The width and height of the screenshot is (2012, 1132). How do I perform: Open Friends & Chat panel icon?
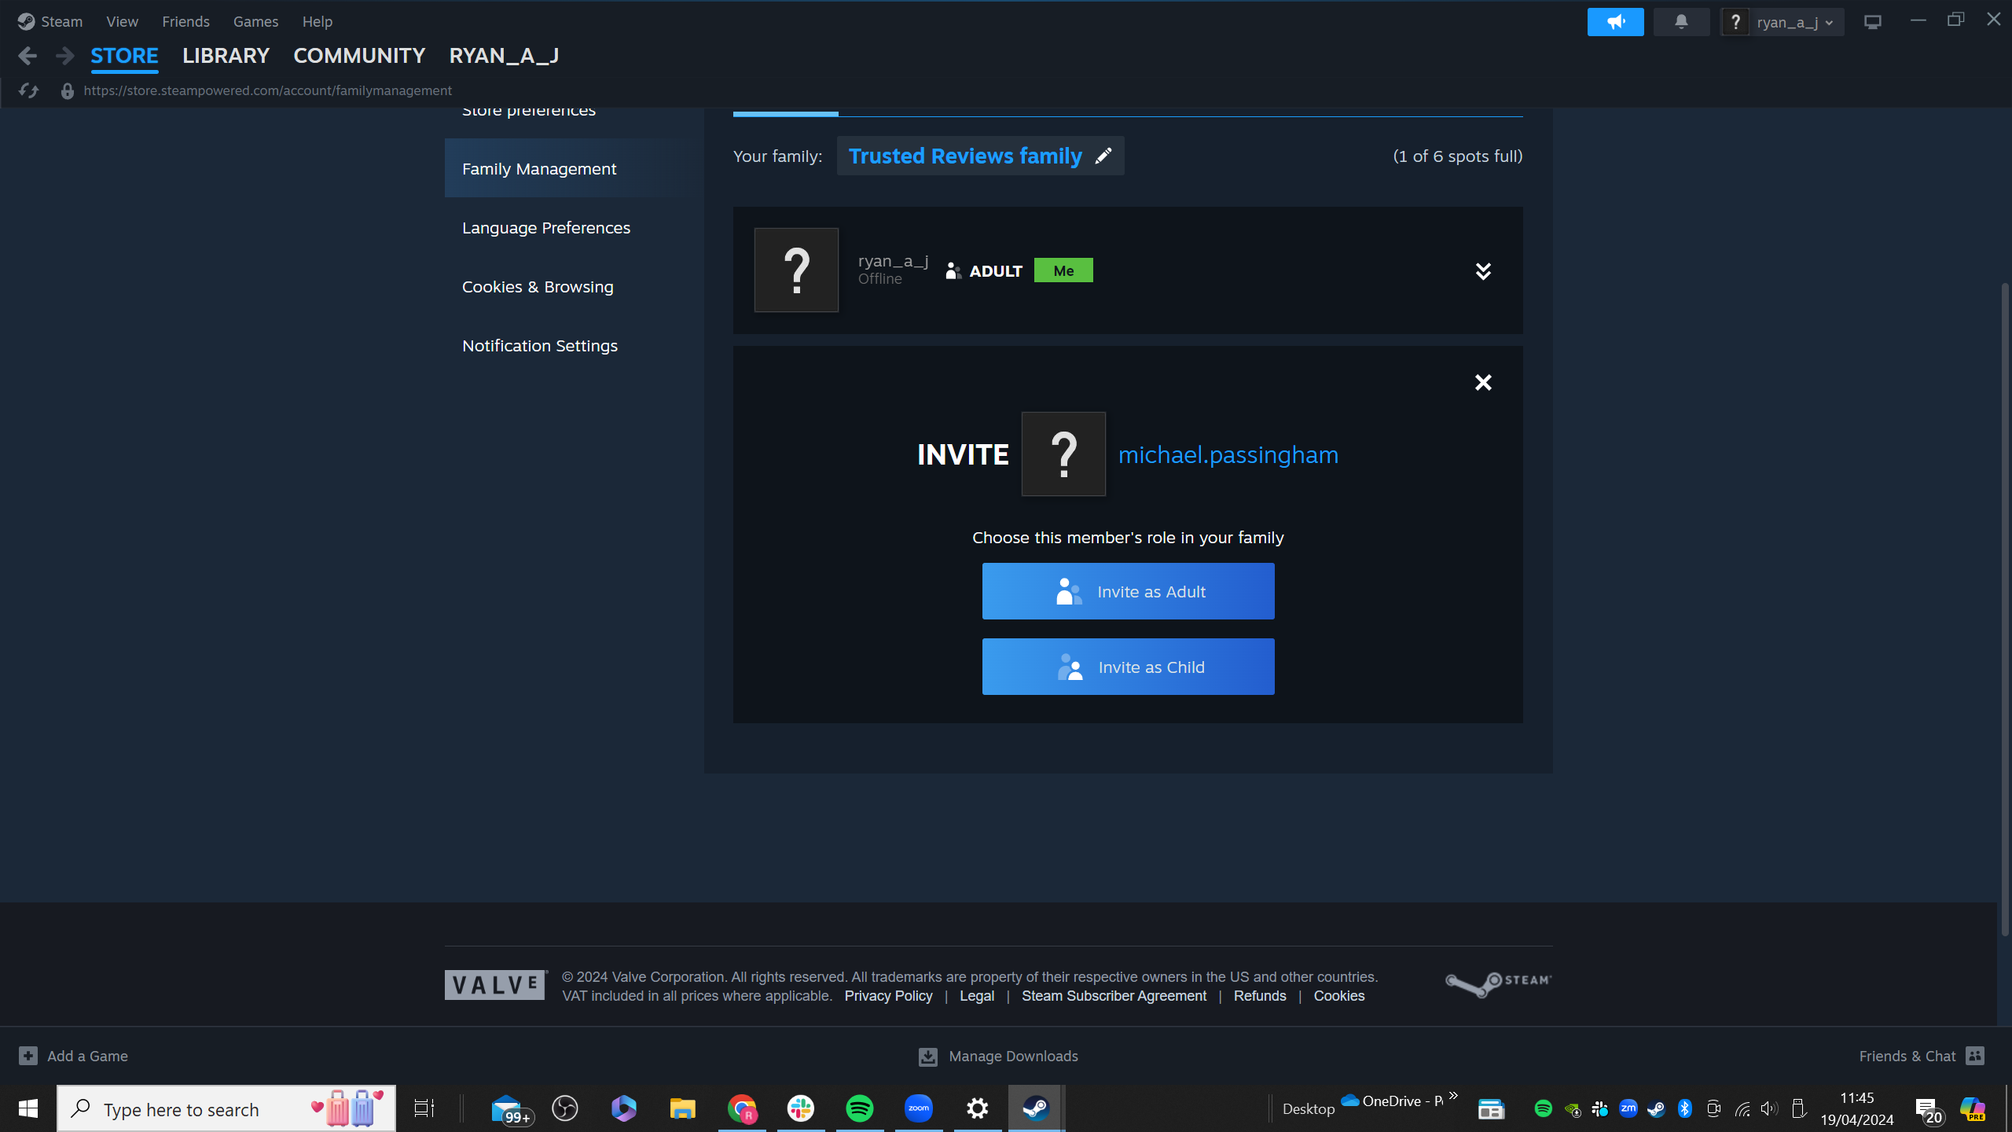(x=1977, y=1056)
